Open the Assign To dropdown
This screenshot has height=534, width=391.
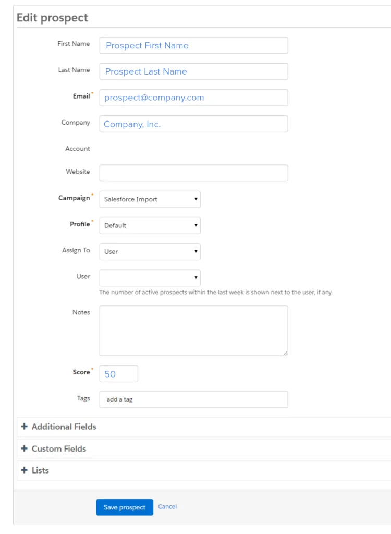pyautogui.click(x=150, y=252)
